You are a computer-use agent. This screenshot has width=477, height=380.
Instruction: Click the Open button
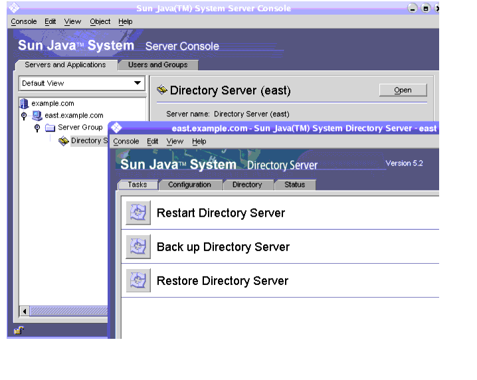(x=403, y=90)
